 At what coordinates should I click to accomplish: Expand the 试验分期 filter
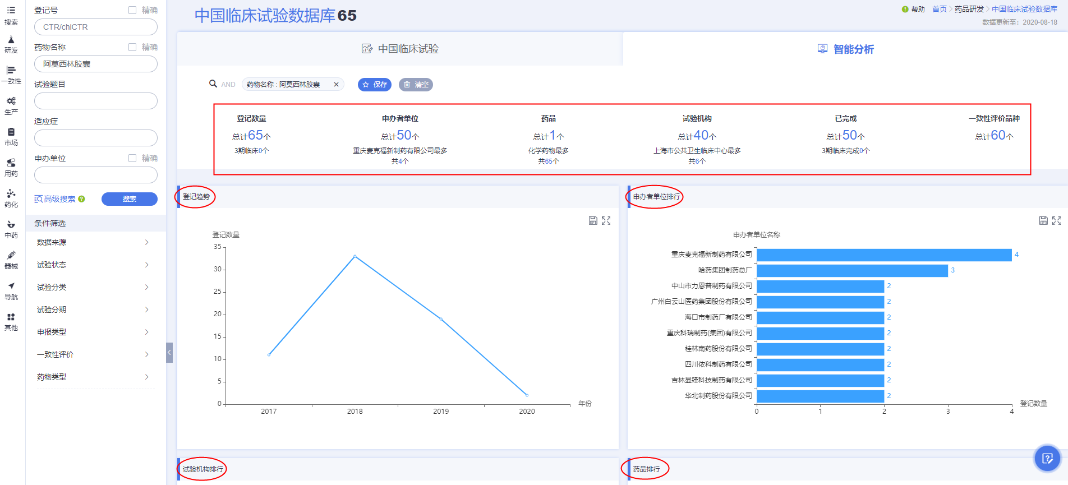click(x=93, y=310)
